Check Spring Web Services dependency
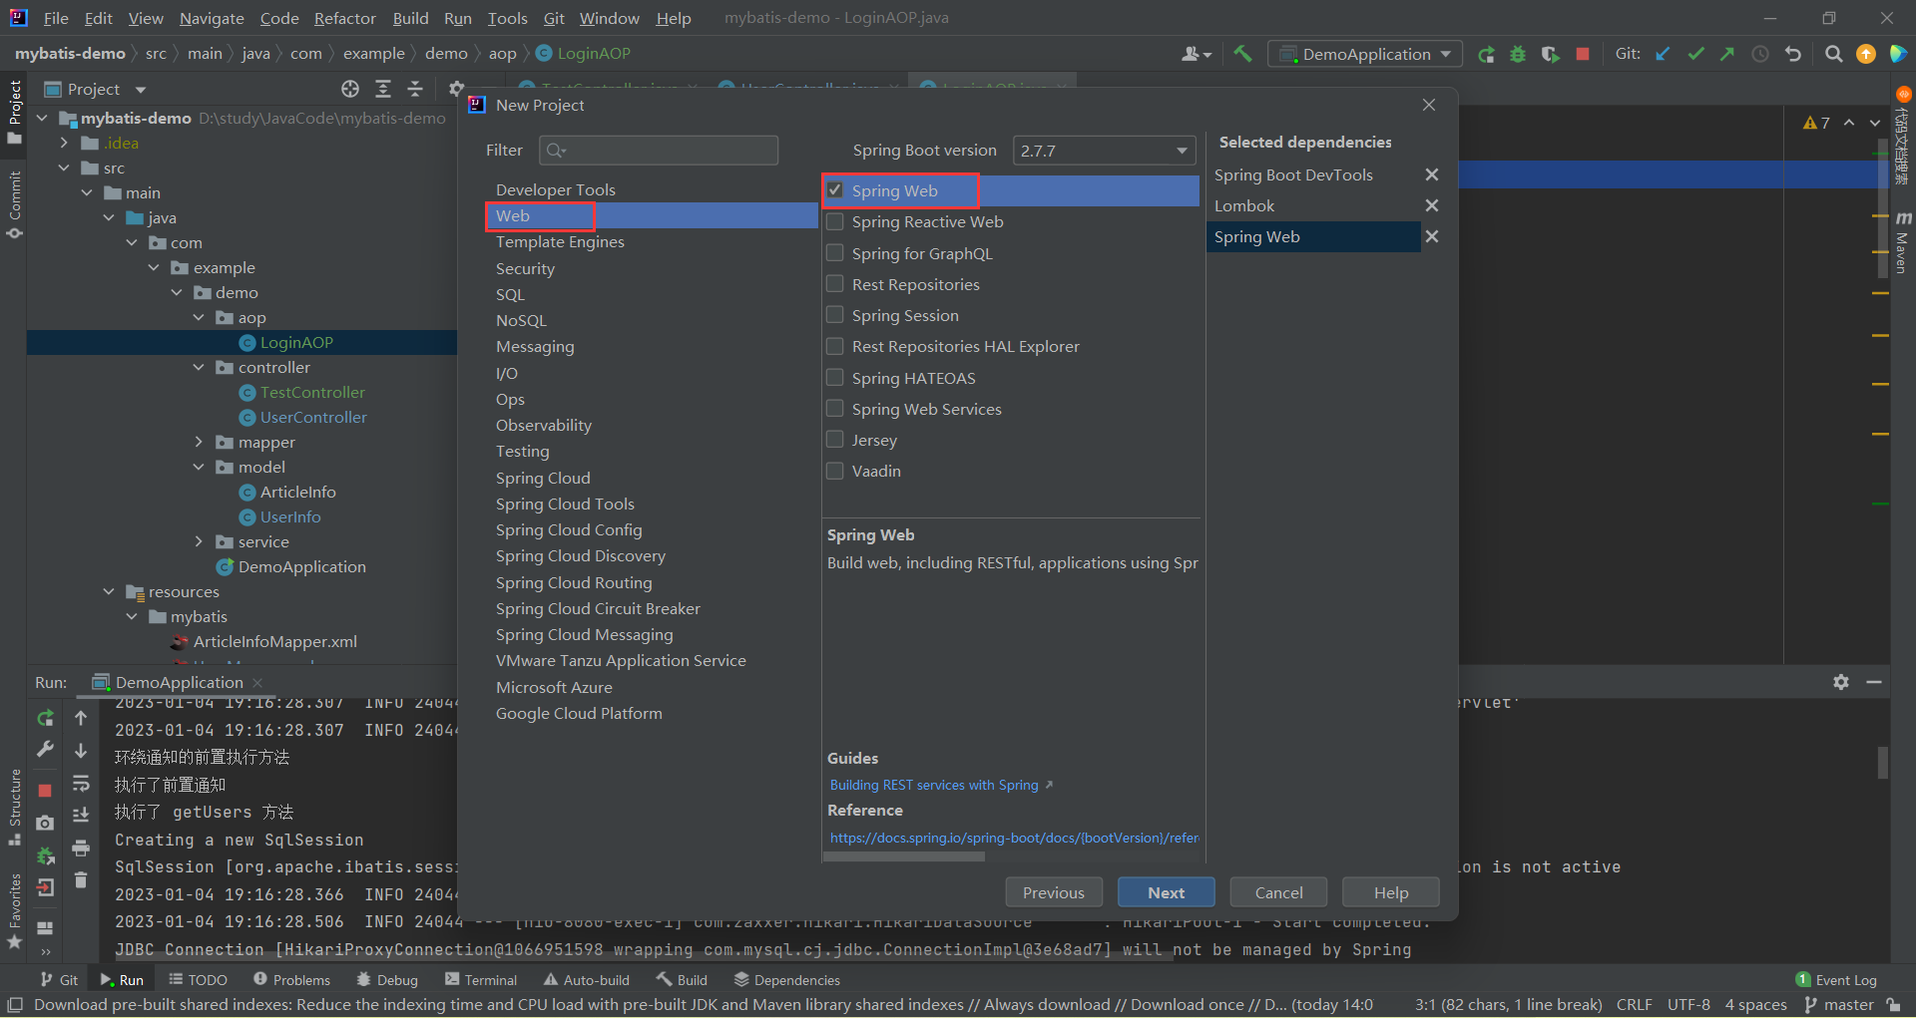 tap(835, 409)
